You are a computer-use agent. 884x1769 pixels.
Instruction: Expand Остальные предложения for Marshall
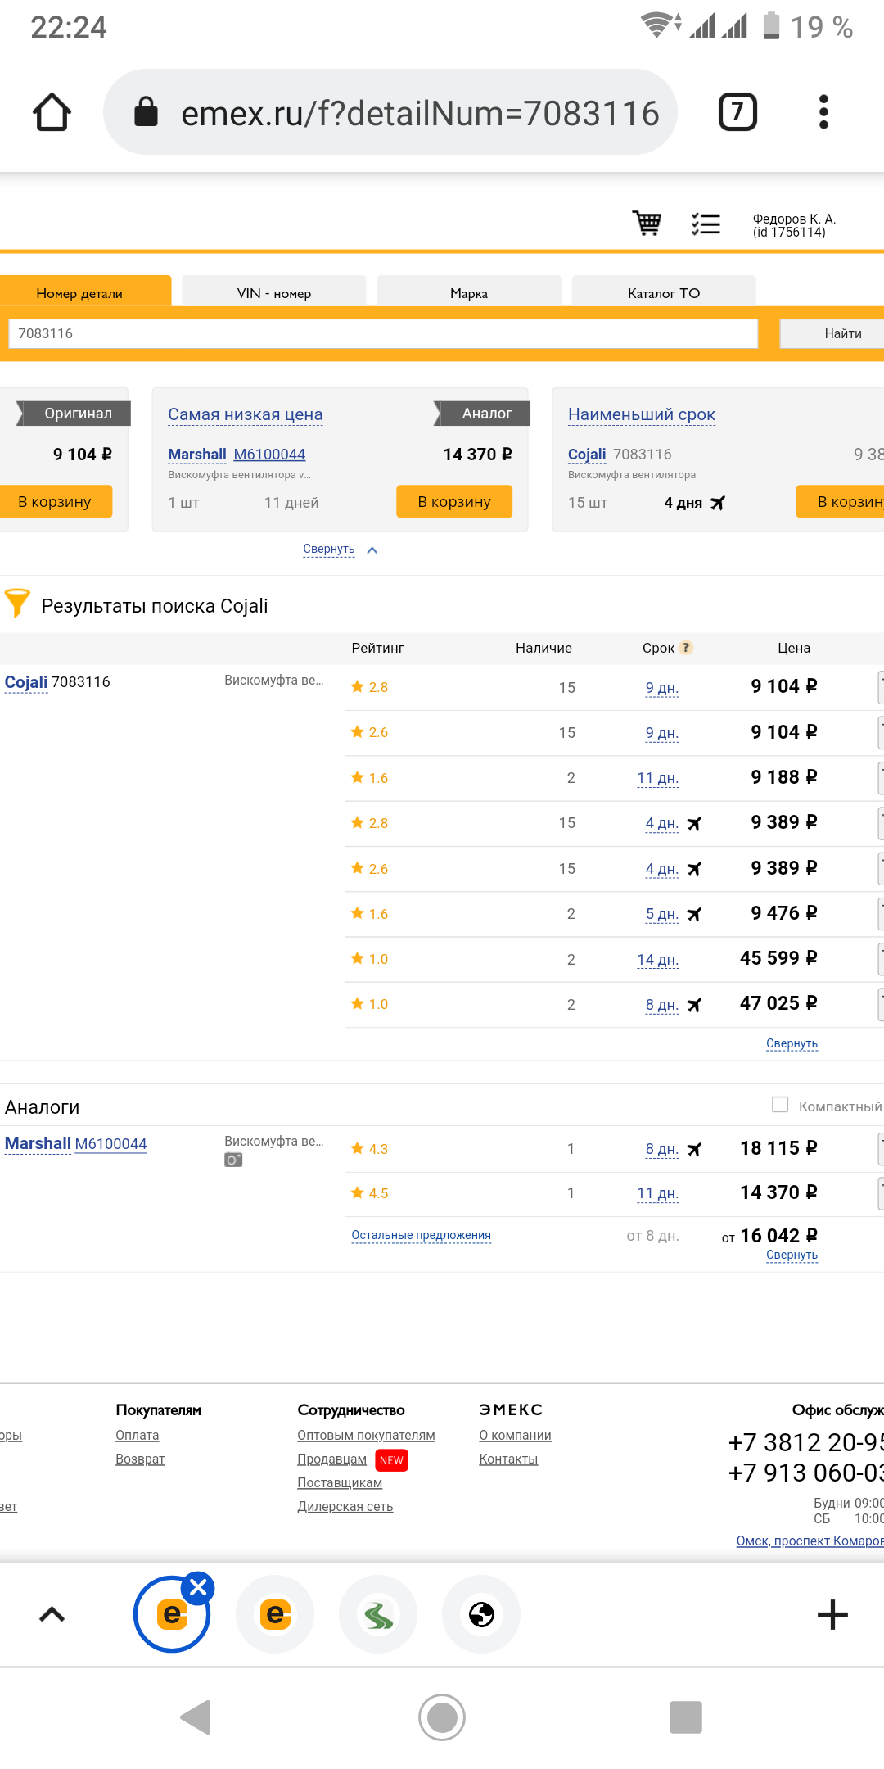[421, 1236]
